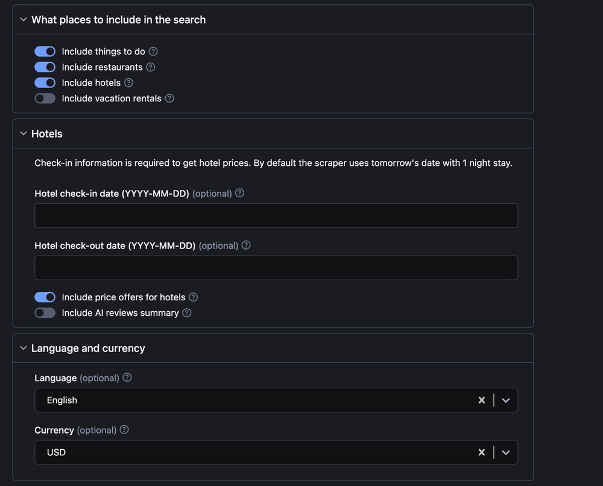Click help icon beside Include AI reviews summary
603x486 pixels.
(187, 313)
